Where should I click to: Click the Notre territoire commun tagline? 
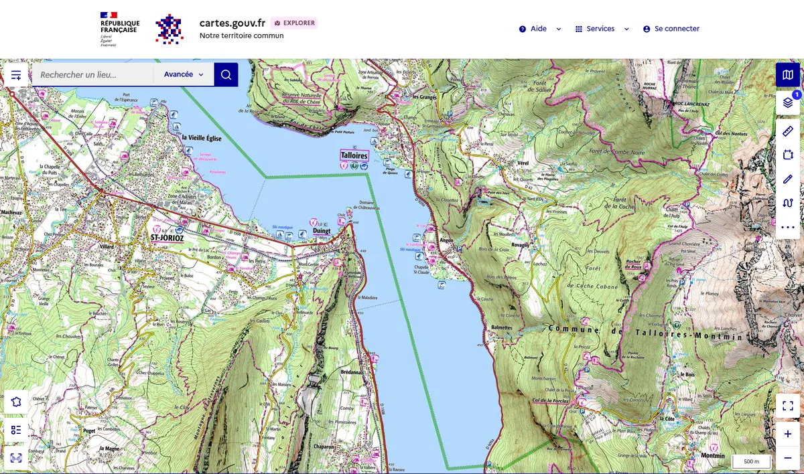point(241,36)
